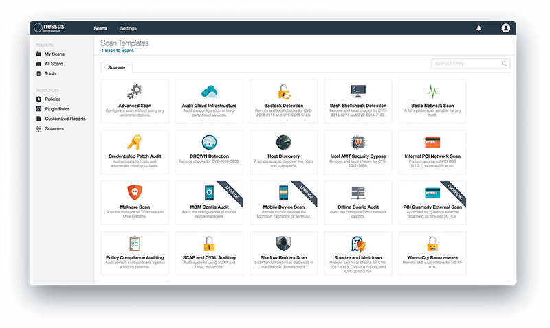550x328 pixels.
Task: Click the Mobile Device Scan phone icon
Action: [x=284, y=193]
